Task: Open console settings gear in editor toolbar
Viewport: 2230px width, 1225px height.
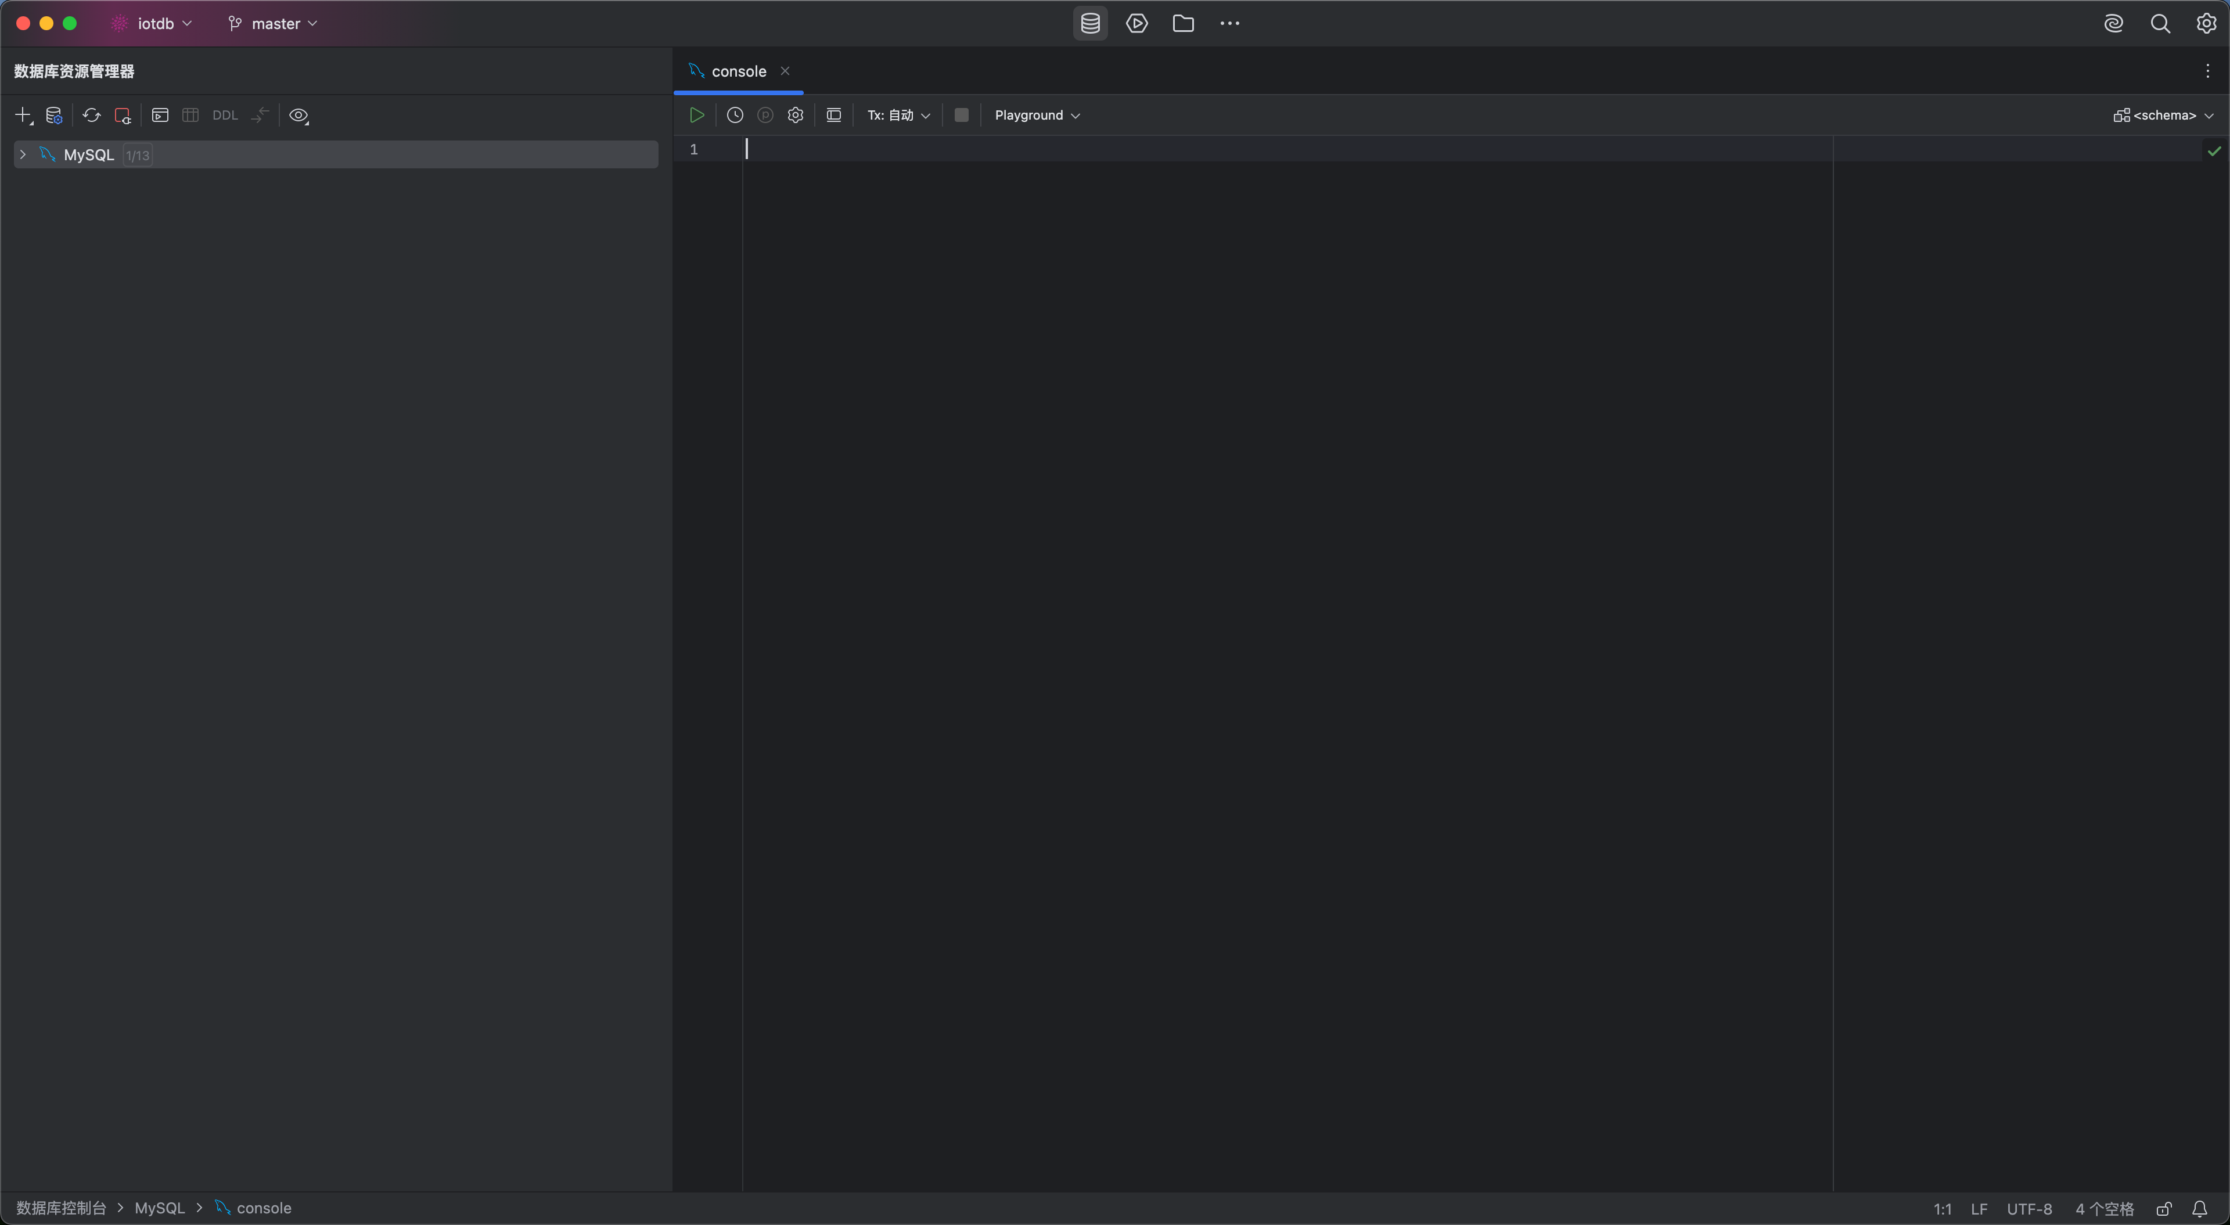Action: pos(796,115)
